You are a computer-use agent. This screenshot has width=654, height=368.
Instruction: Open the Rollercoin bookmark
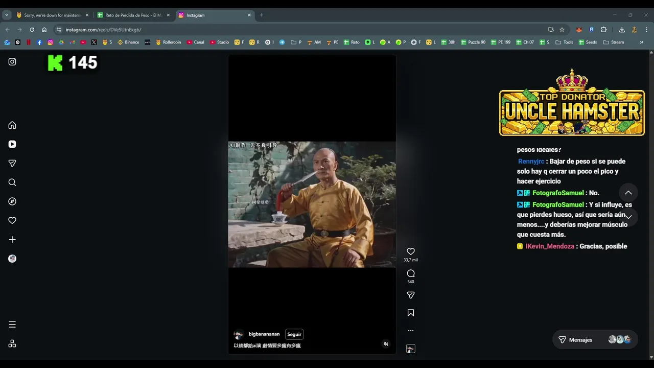[169, 42]
